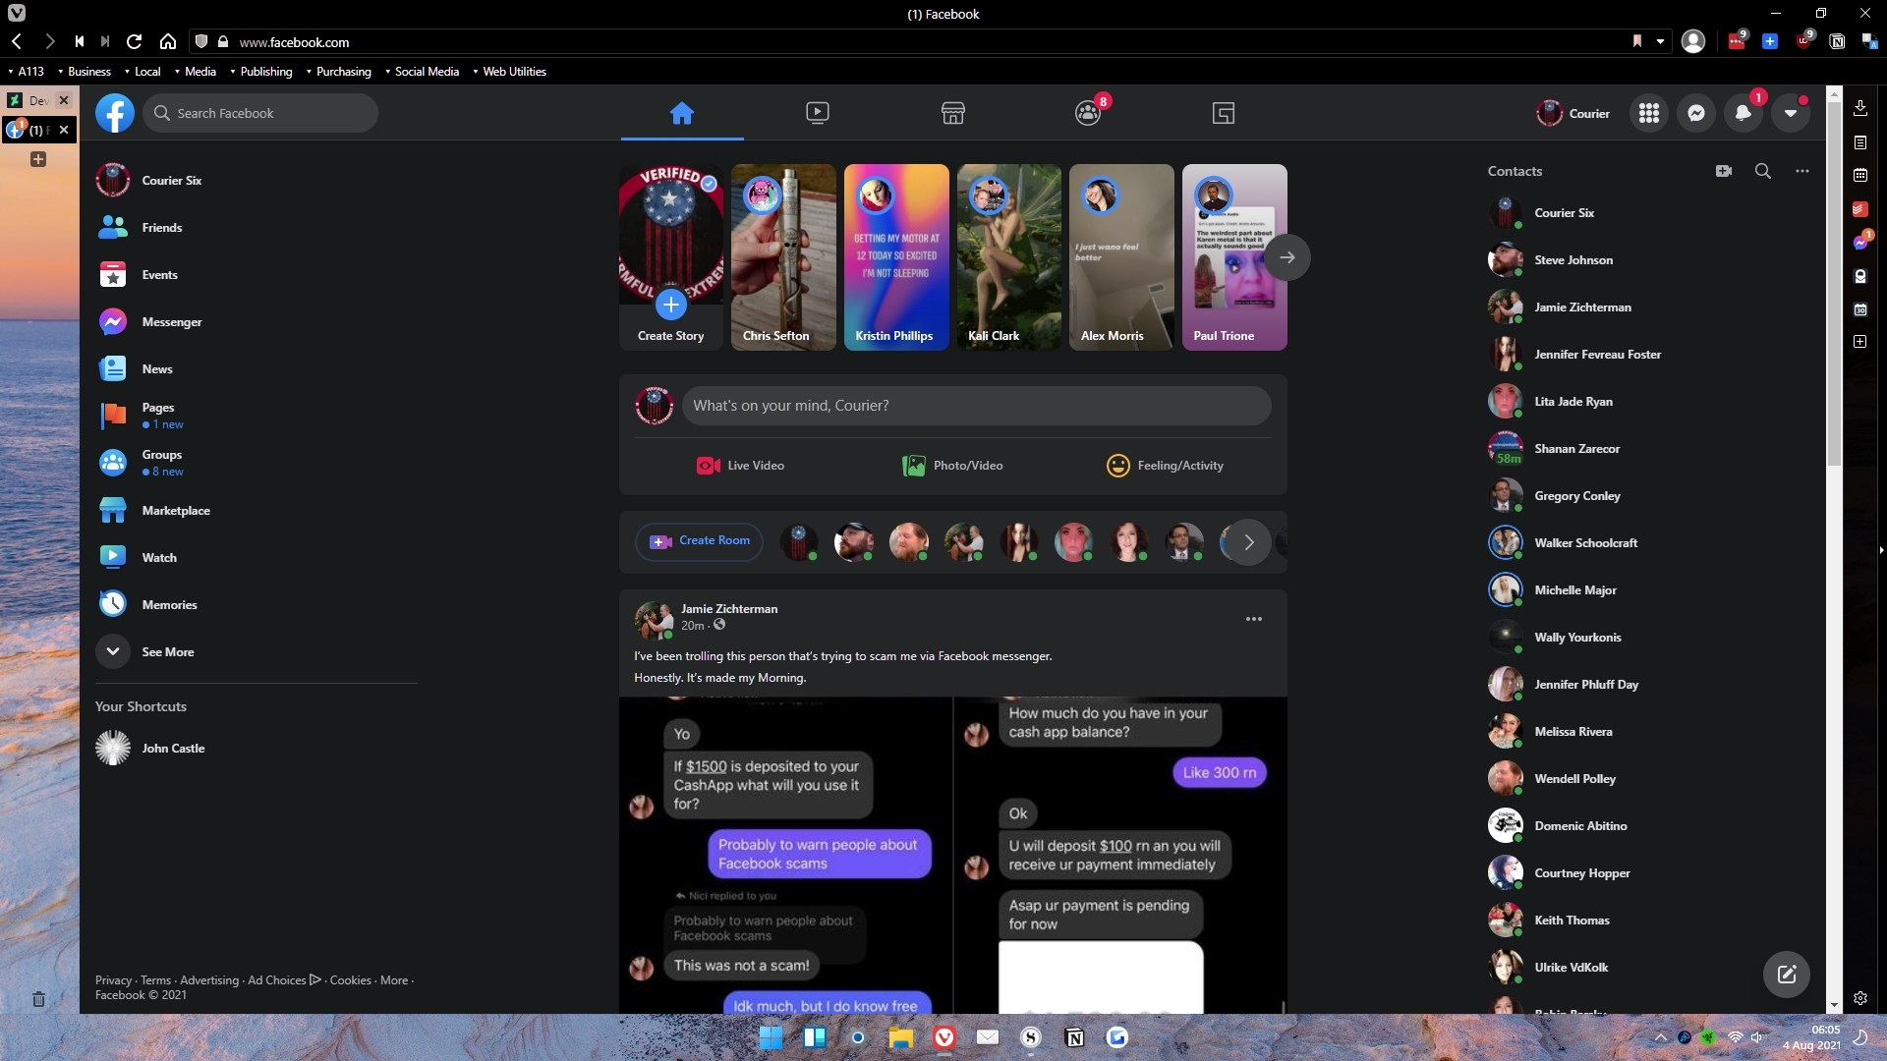Add new tab with plus icon
1887x1061 pixels.
point(38,159)
